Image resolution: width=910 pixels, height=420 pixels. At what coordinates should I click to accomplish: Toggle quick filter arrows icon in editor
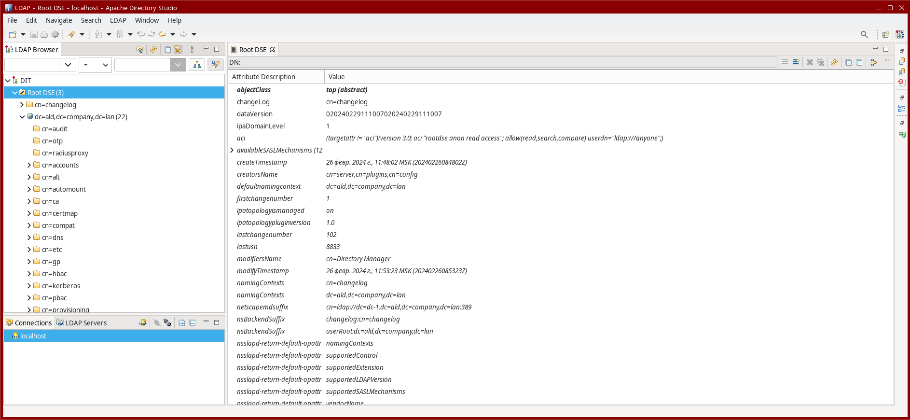pyautogui.click(x=873, y=62)
